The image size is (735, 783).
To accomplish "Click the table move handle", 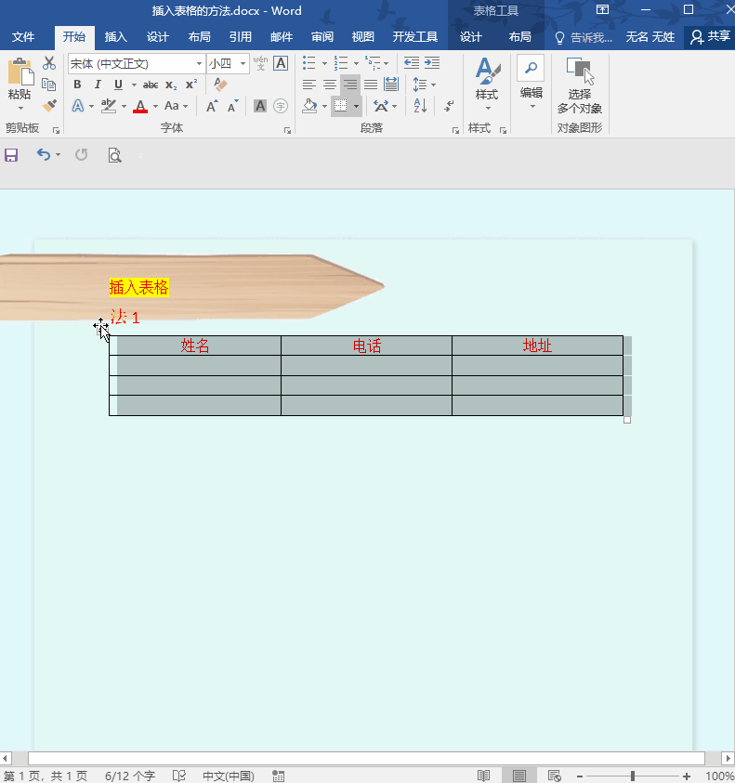I will [101, 328].
